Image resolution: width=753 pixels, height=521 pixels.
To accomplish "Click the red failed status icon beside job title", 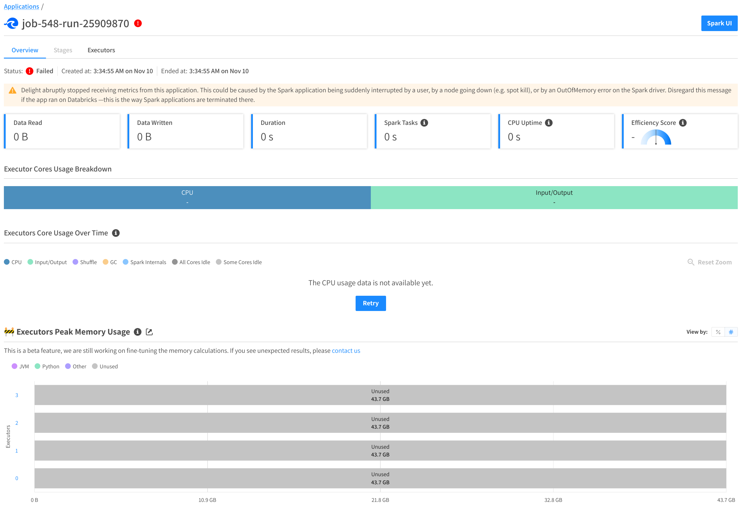I will tap(138, 23).
